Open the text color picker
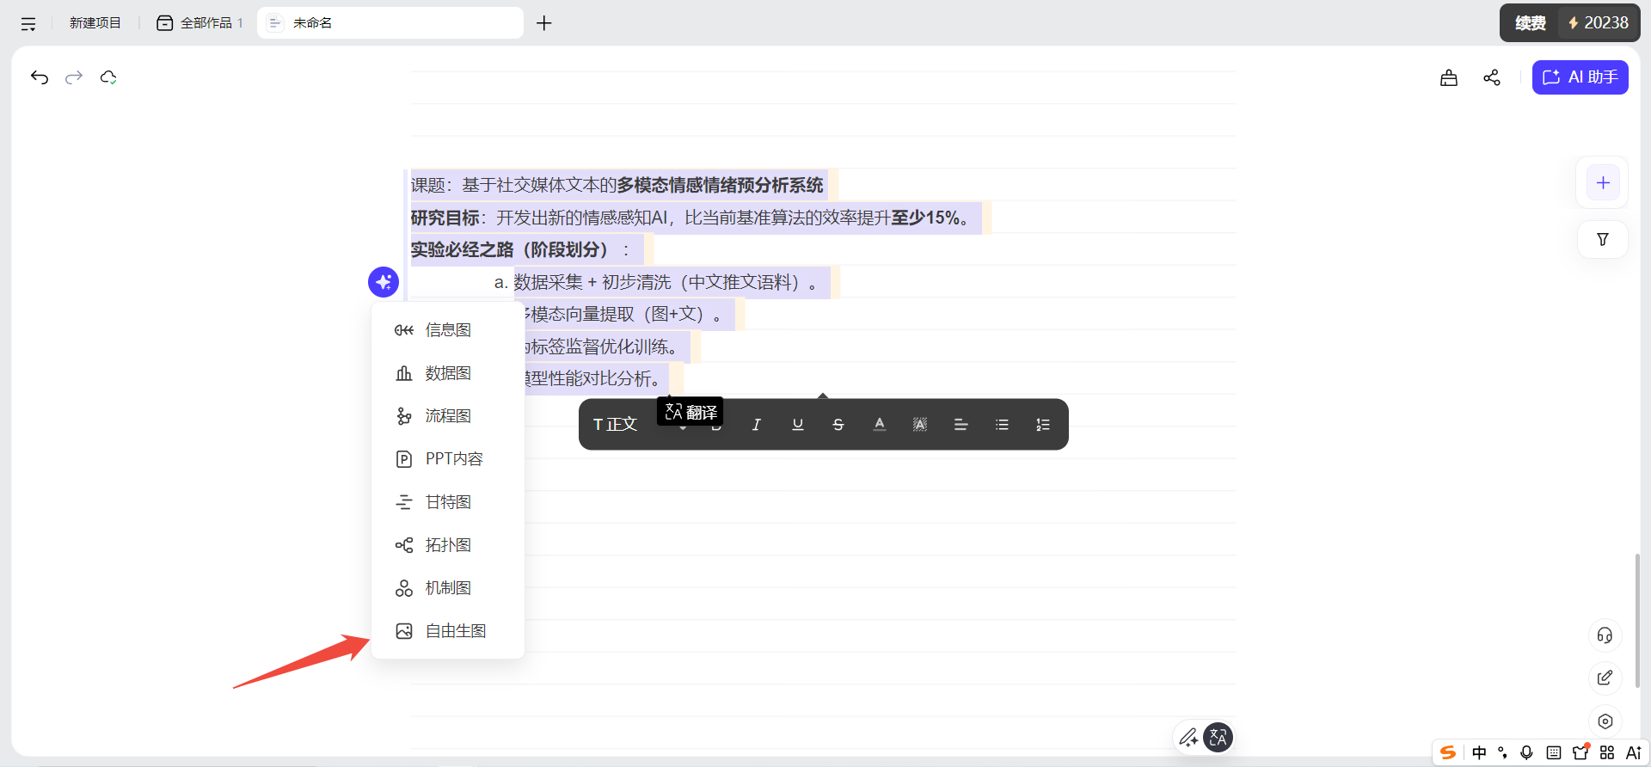 pyautogui.click(x=880, y=425)
